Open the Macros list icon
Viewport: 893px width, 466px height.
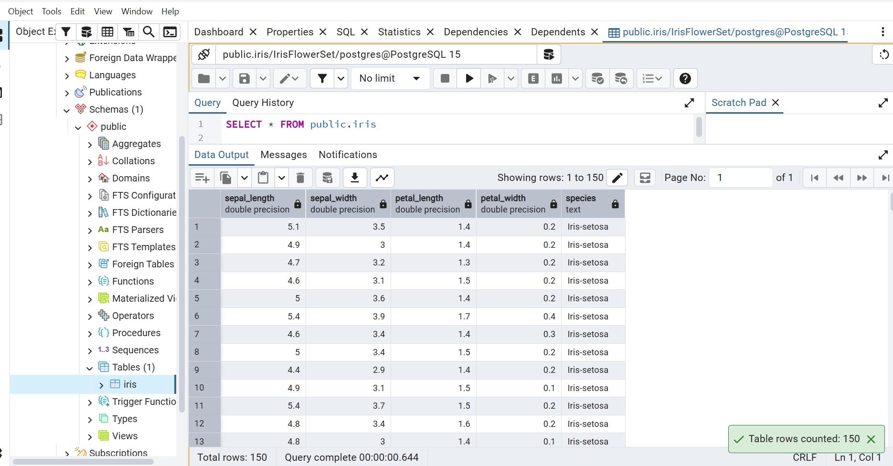(x=652, y=78)
